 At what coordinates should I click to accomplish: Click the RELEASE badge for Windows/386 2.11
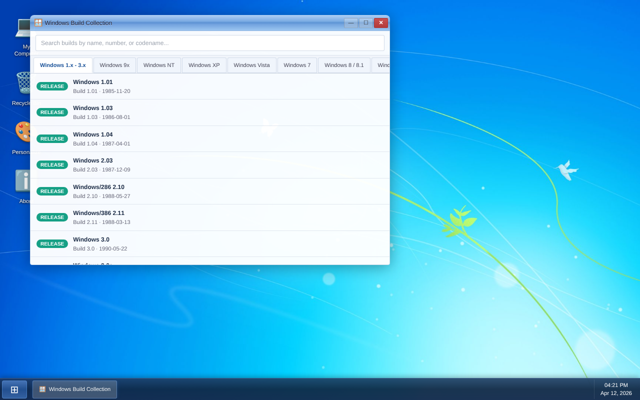(52, 217)
